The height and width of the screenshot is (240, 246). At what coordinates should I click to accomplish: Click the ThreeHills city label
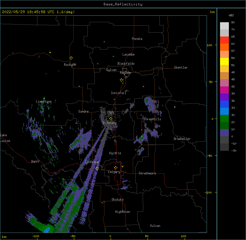152,119
